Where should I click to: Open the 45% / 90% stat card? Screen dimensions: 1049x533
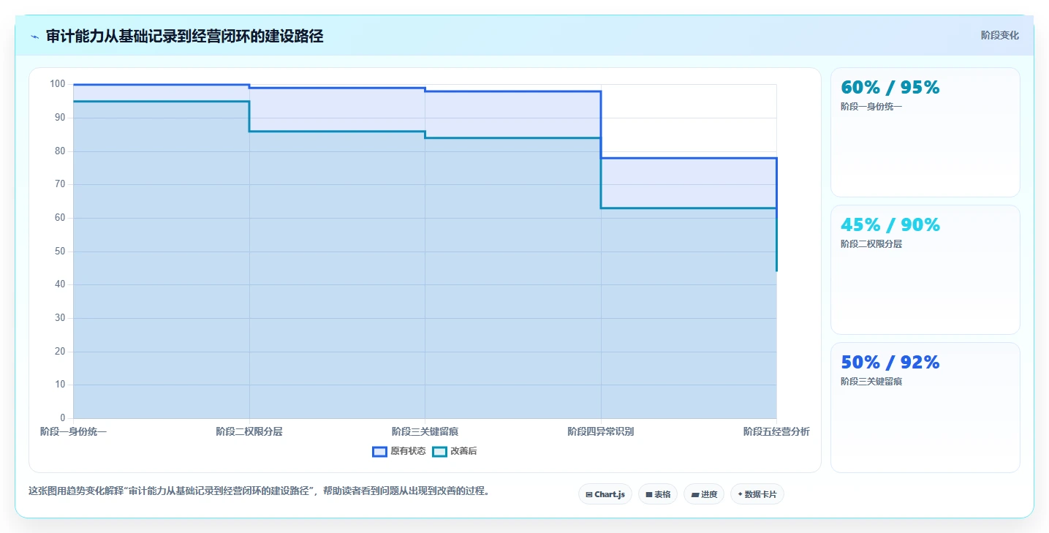click(x=925, y=270)
